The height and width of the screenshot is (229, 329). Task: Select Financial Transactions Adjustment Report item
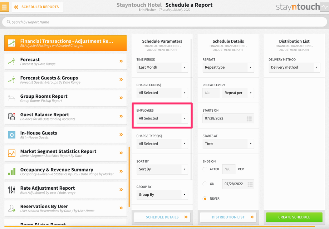tap(65, 43)
